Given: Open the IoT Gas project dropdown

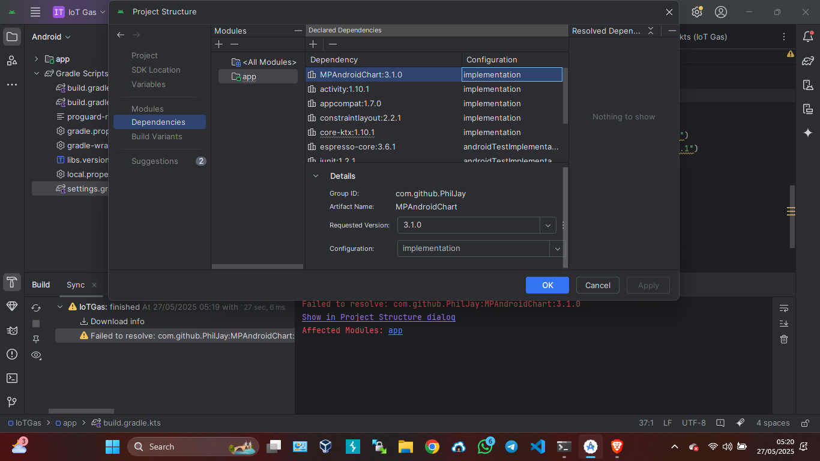Looking at the screenshot, I should 79,12.
